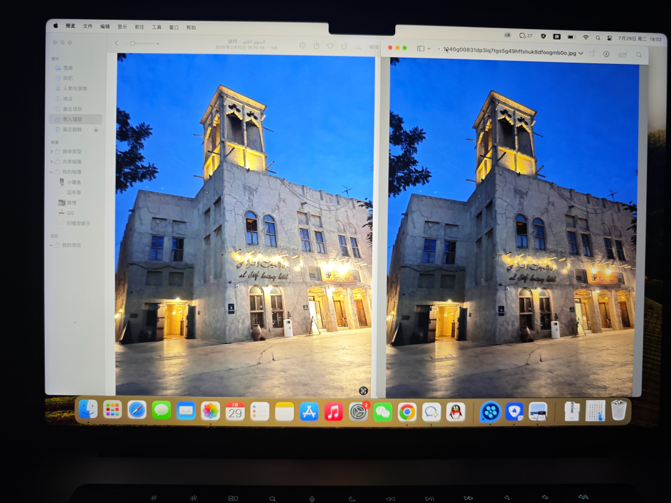Viewport: 671px width, 503px height.
Task: Click the zoom-in plus in Photos toolbar
Action: tap(157, 43)
